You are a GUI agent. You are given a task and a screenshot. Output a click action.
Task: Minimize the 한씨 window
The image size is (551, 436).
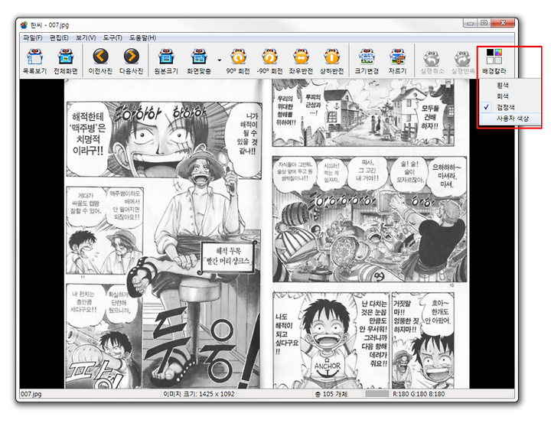pos(470,23)
